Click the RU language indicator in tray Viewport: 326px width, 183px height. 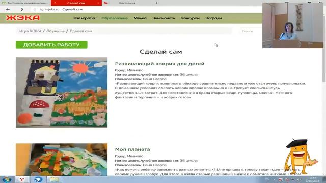tap(267, 179)
